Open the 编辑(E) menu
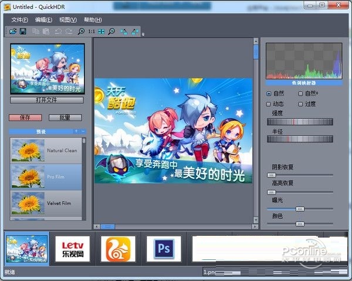Image resolution: width=352 pixels, height=281 pixels. click(x=43, y=20)
